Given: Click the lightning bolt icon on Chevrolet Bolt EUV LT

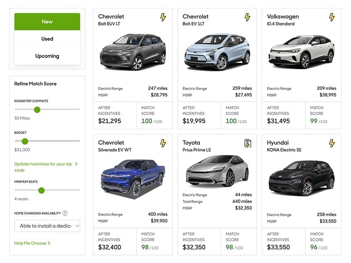Looking at the screenshot, I should [x=163, y=16].
